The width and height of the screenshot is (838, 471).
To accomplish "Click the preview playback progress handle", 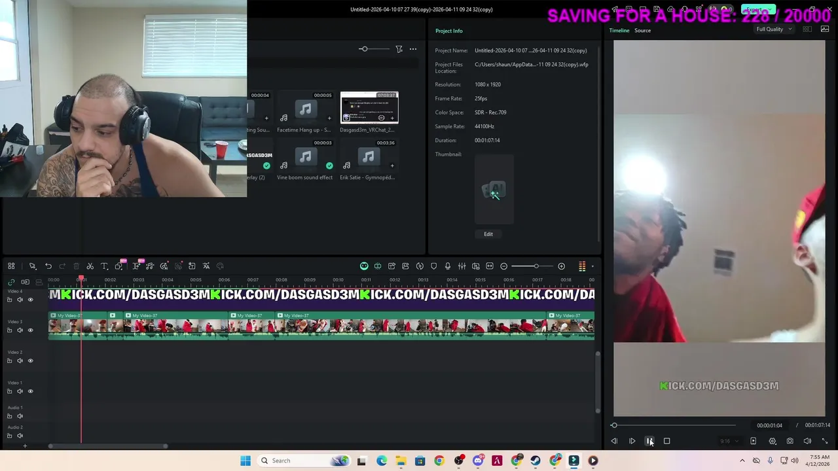I will (614, 425).
